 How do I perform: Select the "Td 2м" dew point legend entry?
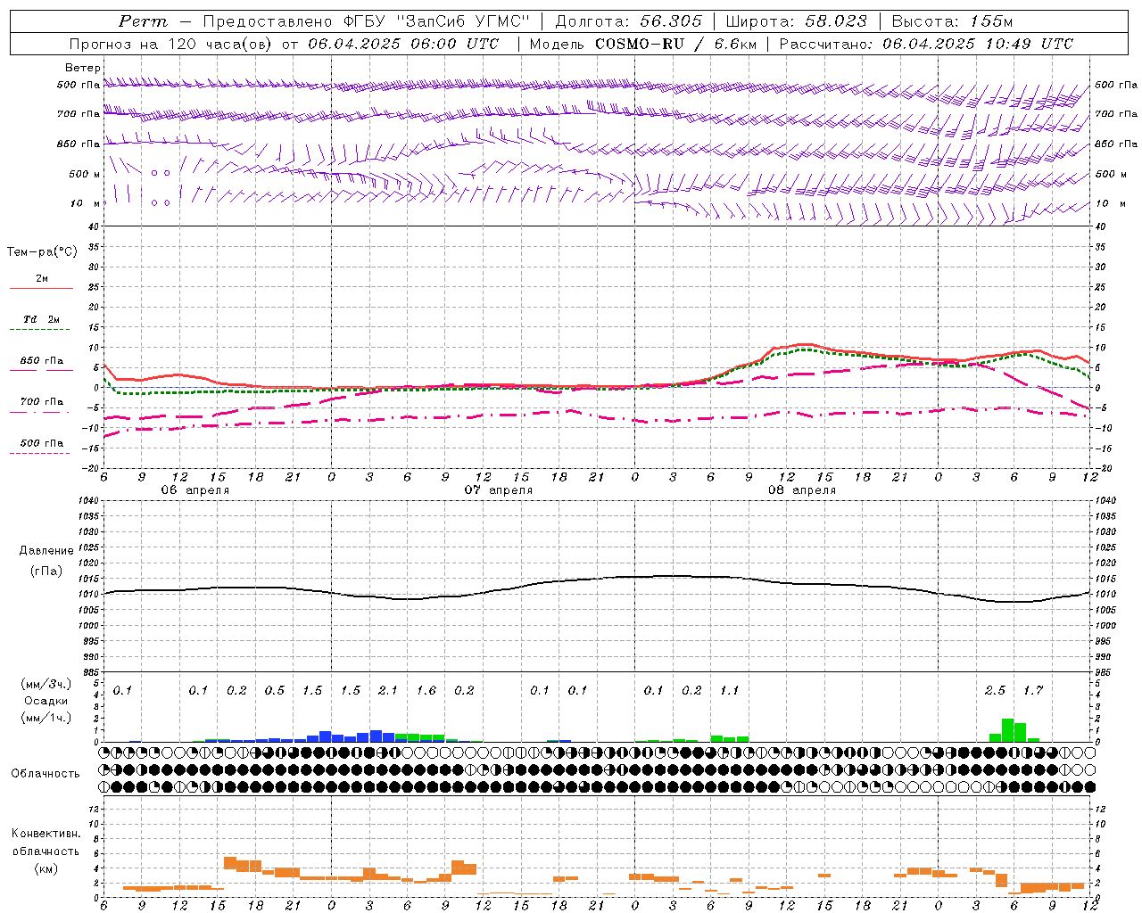coord(41,319)
